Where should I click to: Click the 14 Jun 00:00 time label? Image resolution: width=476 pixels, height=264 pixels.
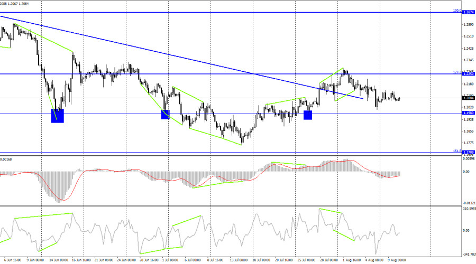click(59, 260)
